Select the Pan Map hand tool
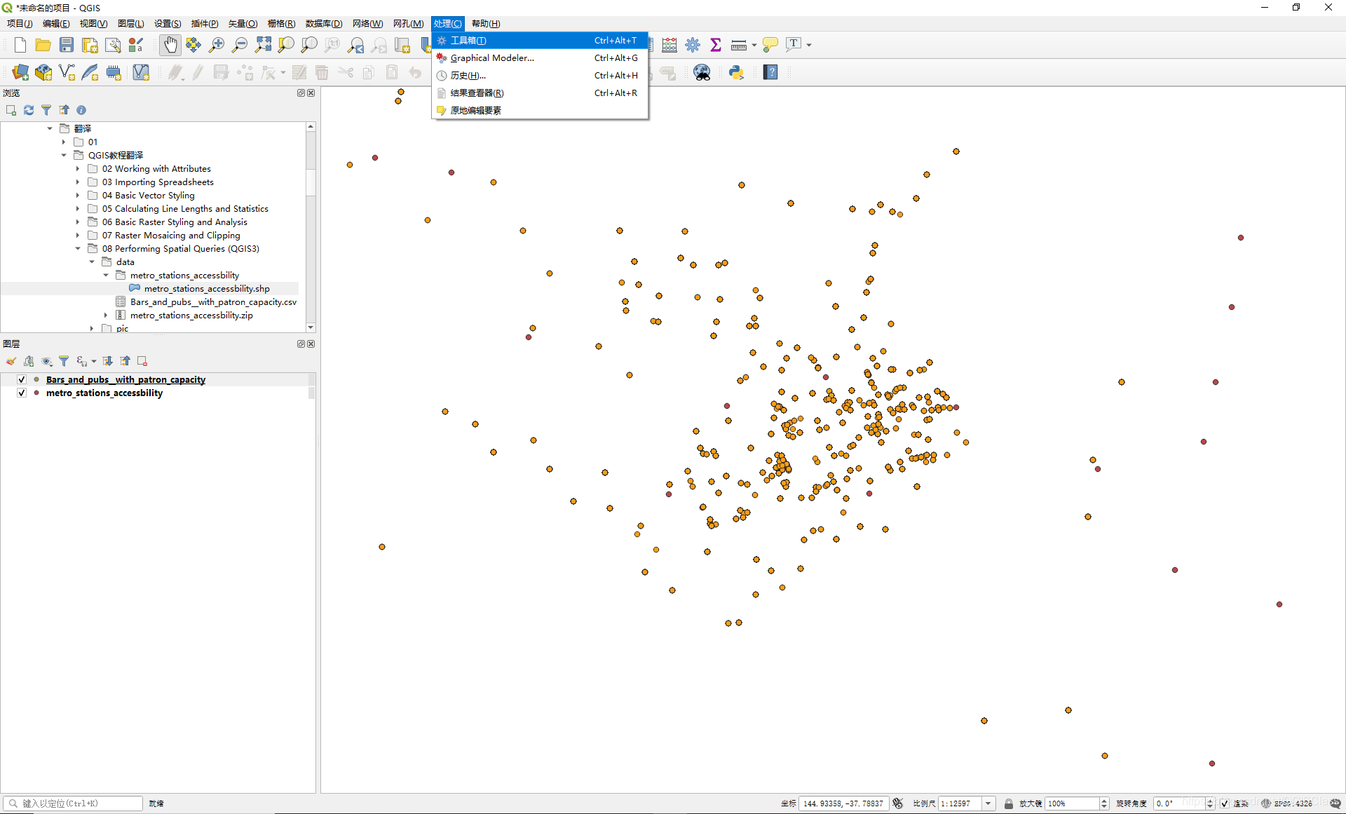The height and width of the screenshot is (814, 1346). [170, 45]
